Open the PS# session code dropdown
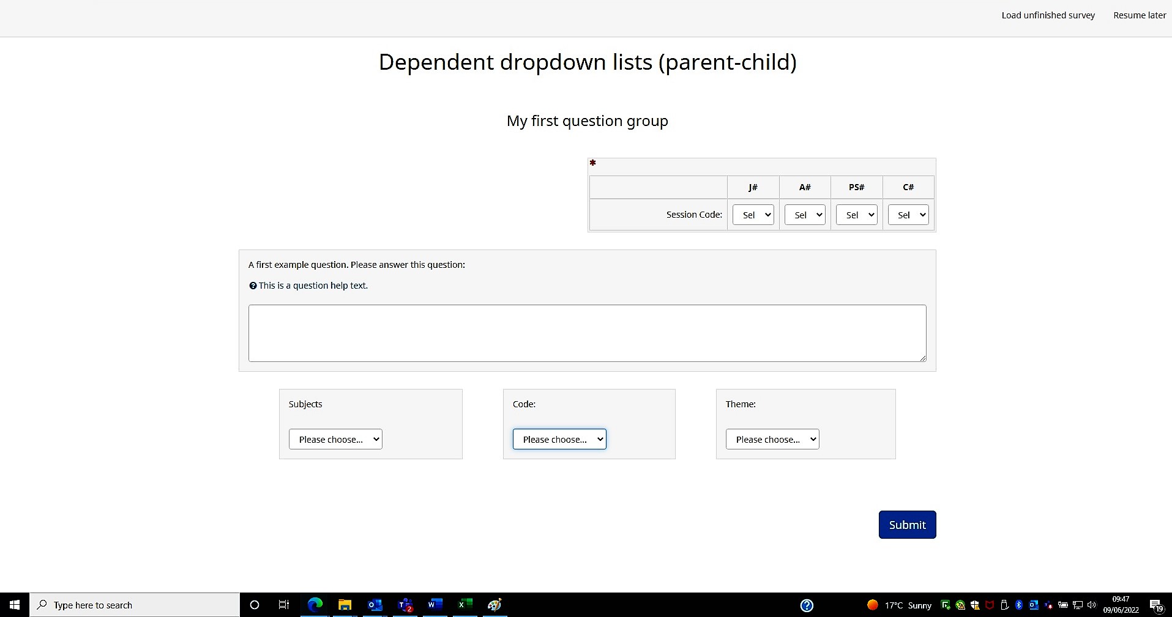The image size is (1172, 617). 856,215
